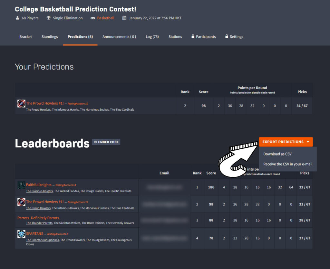Click the lock icon on Settings tab
The height and width of the screenshot is (269, 330).
(x=227, y=36)
